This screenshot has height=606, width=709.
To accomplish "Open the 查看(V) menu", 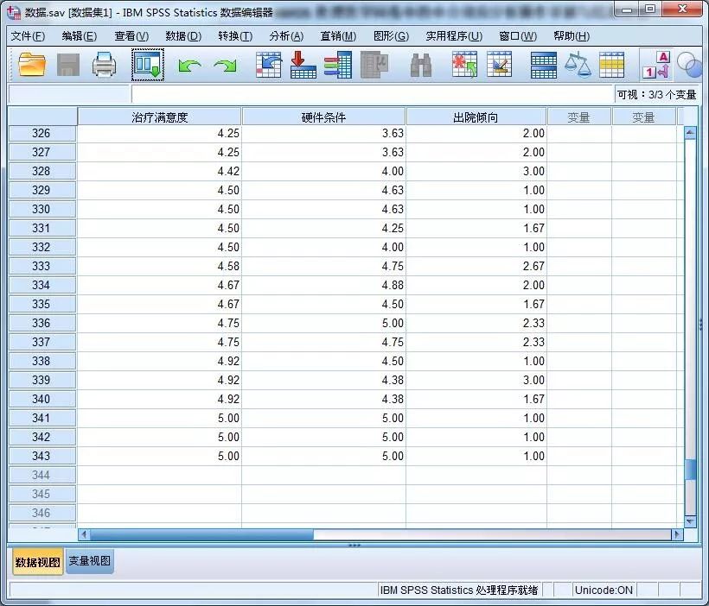I will pyautogui.click(x=131, y=36).
